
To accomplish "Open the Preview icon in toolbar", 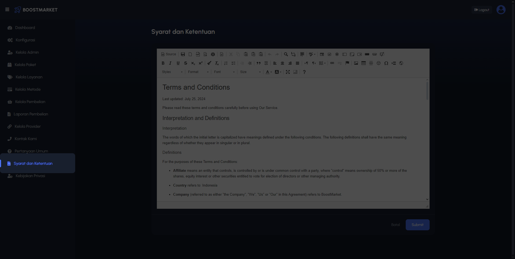I will coord(205,54).
